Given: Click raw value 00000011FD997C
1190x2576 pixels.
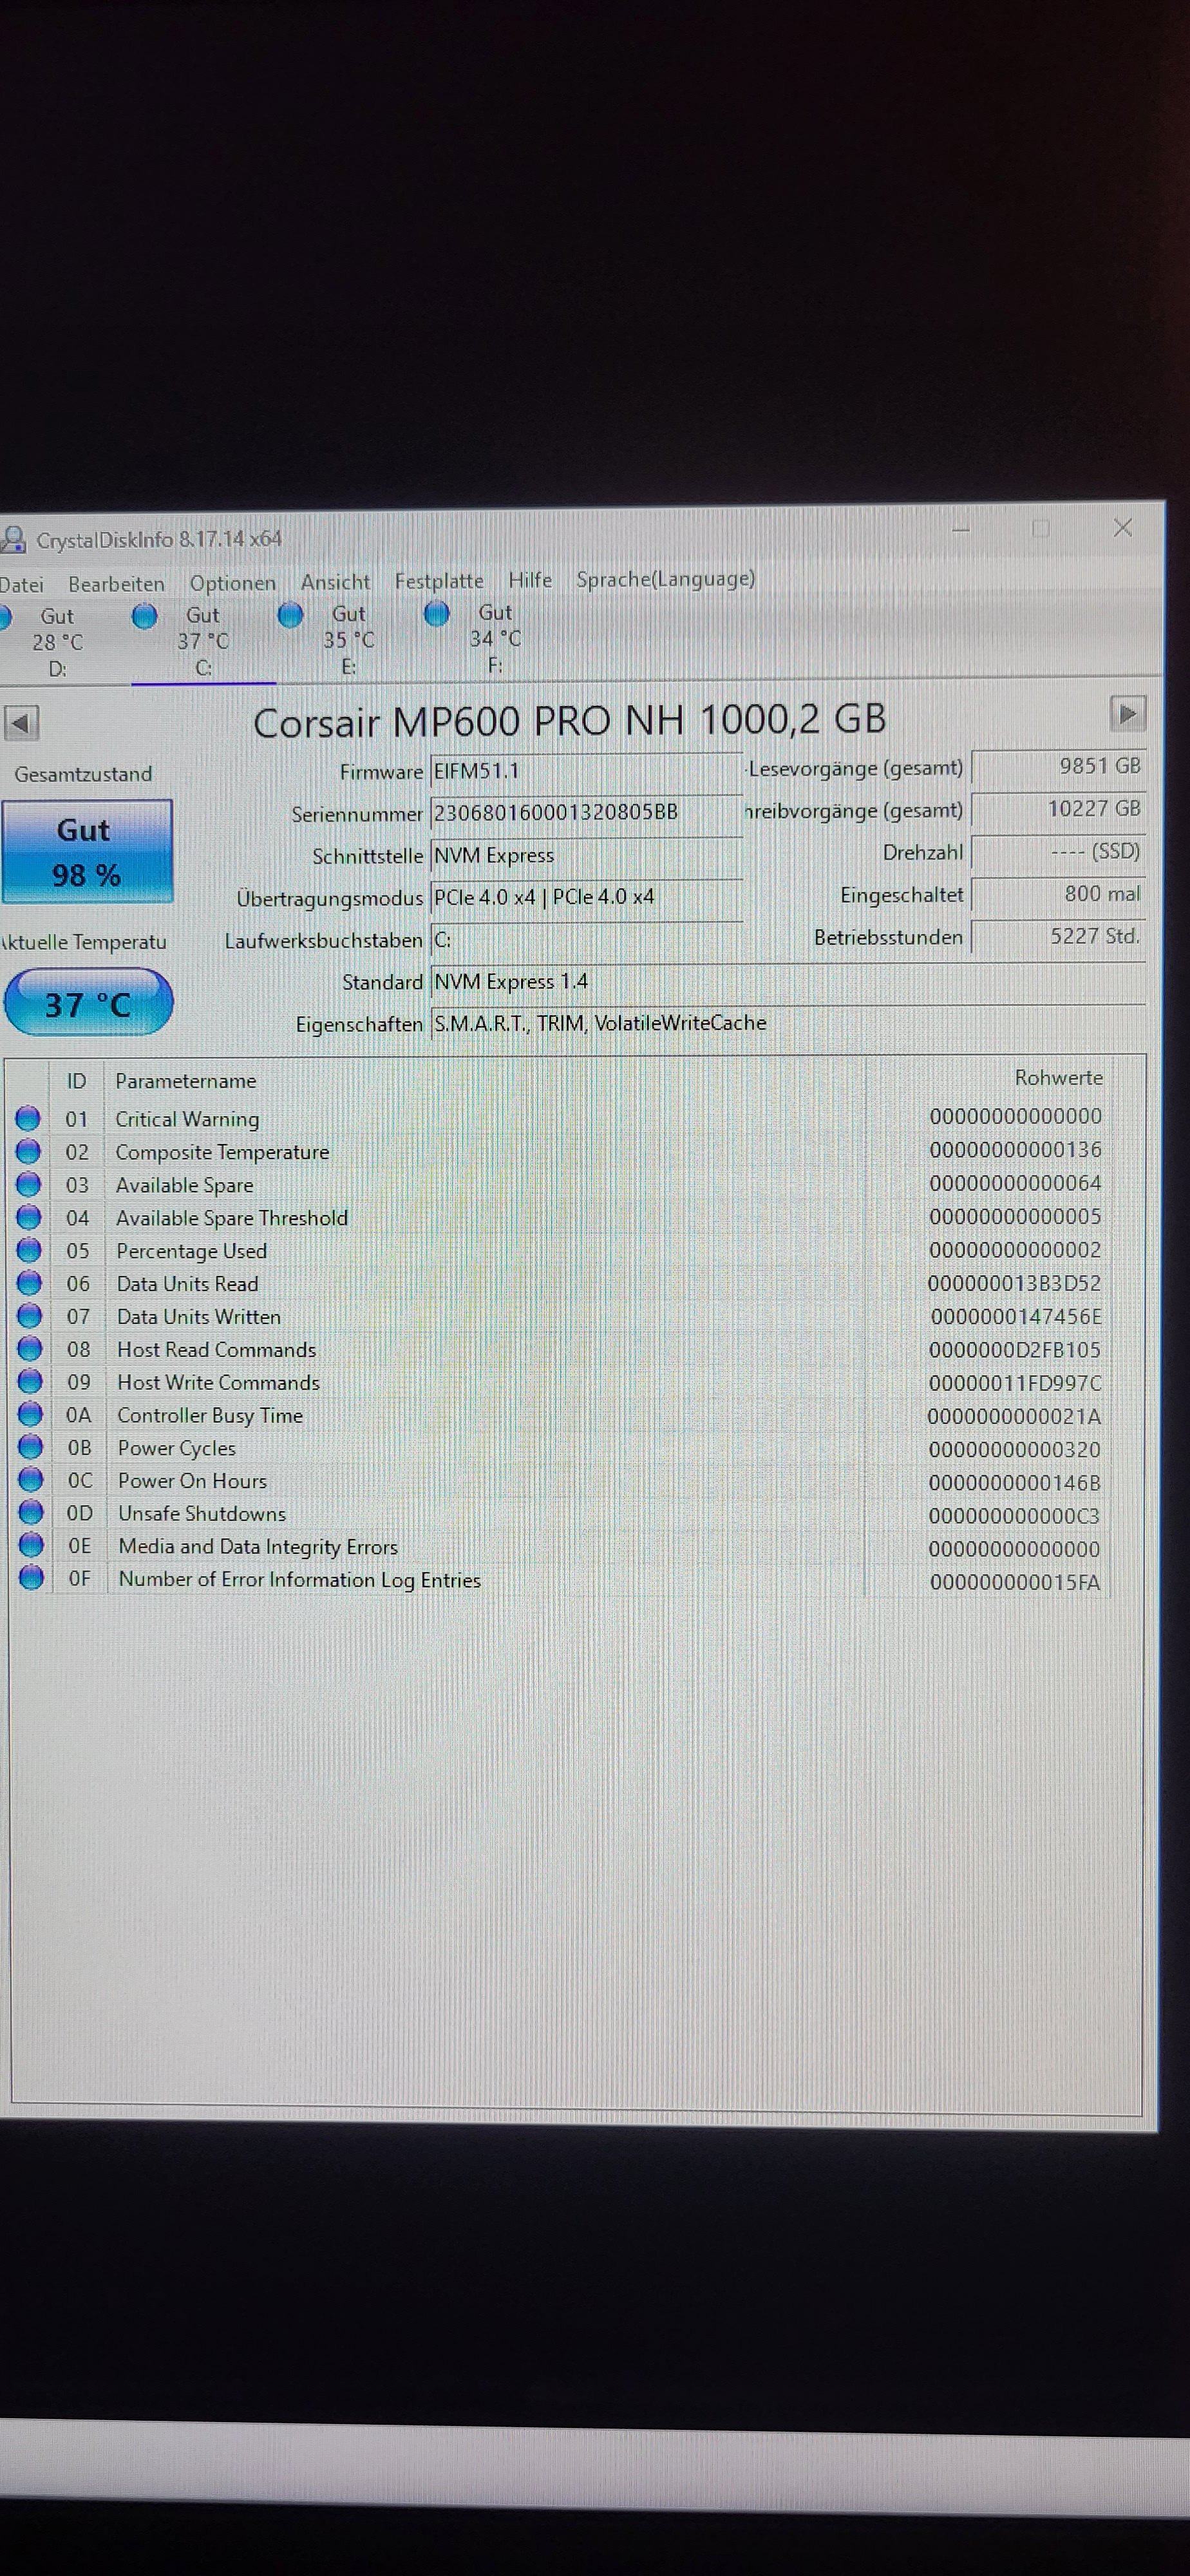Looking at the screenshot, I should coord(1015,1383).
